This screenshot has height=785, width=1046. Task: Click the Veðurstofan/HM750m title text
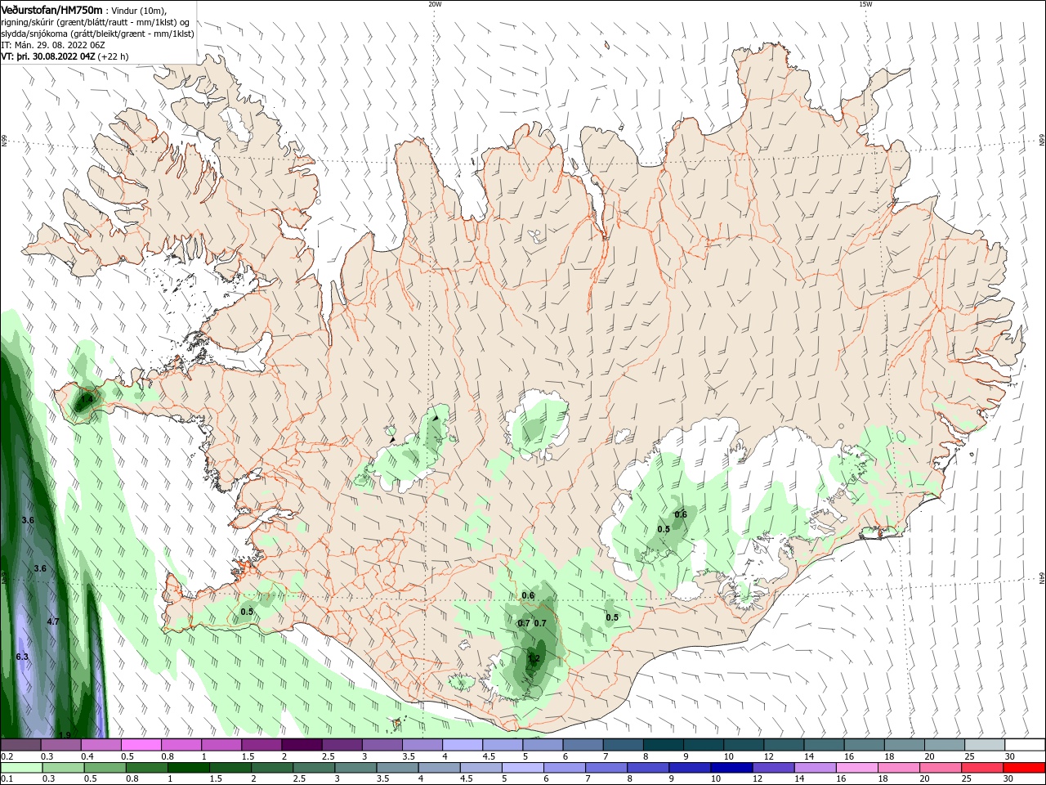(51, 9)
